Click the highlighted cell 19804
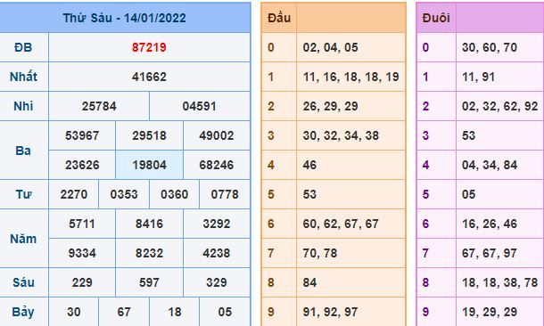This screenshot has height=326, width=544. pos(149,166)
